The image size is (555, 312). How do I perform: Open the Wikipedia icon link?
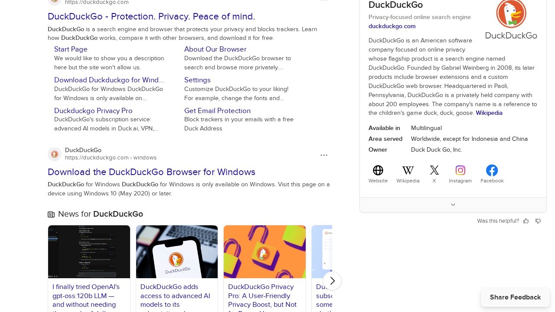(408, 170)
